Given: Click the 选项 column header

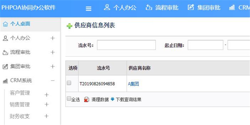Looking at the screenshot, I should (72, 68).
